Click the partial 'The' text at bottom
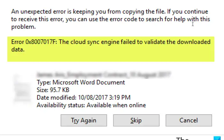This screenshot has height=140, width=224. (182, 138)
